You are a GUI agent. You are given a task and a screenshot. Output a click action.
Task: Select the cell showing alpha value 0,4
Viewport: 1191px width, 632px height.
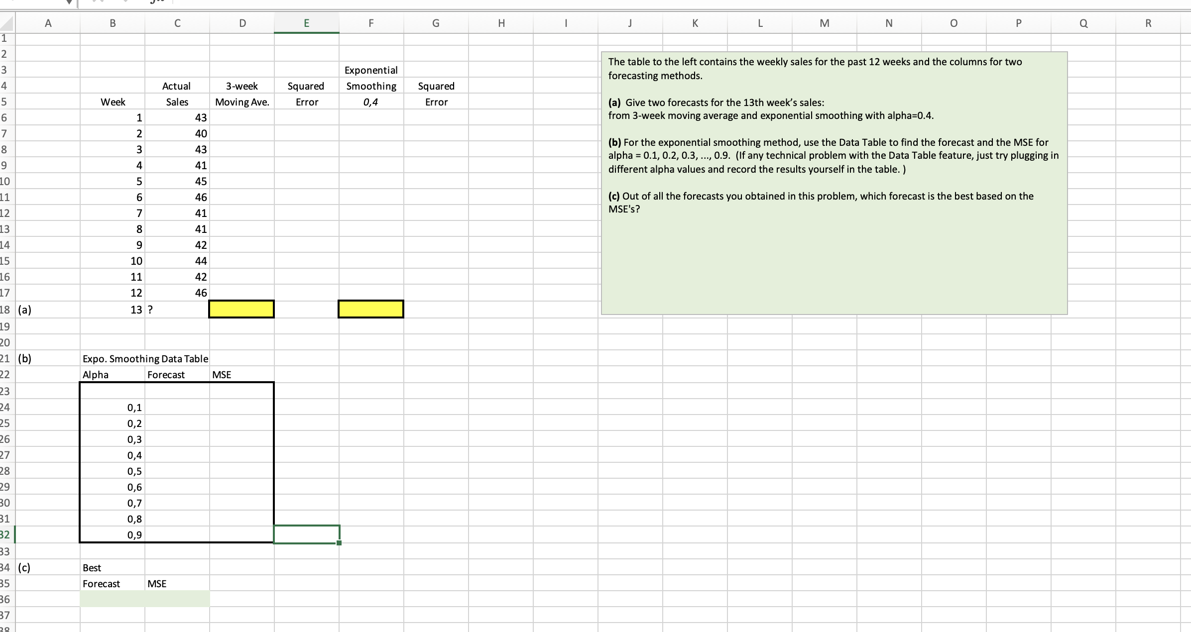(370, 102)
